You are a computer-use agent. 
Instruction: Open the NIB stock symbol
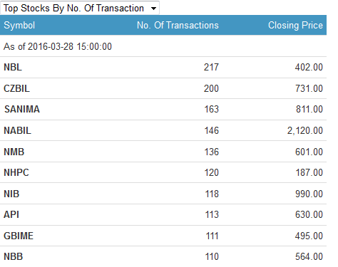point(11,194)
